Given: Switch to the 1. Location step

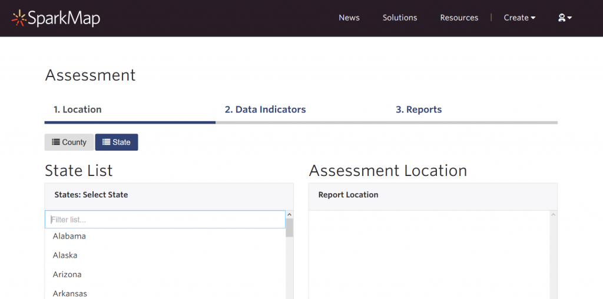Looking at the screenshot, I should [x=77, y=109].
